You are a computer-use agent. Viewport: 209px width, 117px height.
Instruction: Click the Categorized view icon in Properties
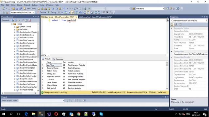pos(172,25)
